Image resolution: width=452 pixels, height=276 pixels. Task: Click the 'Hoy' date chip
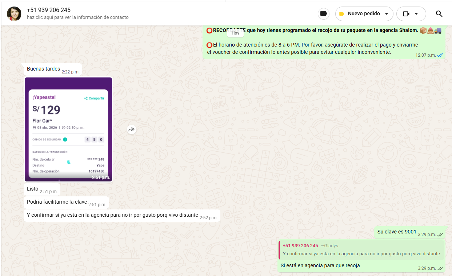coord(235,33)
